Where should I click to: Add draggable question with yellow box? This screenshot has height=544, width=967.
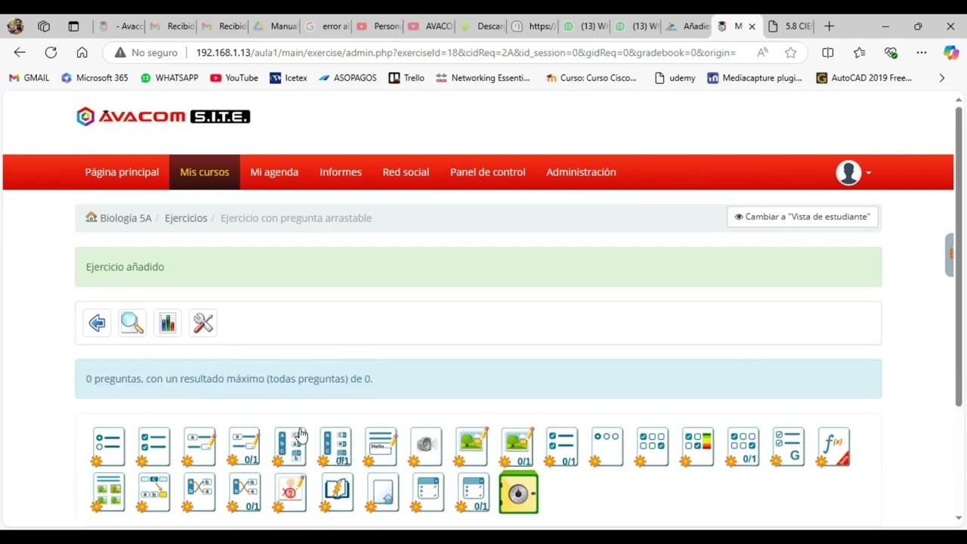pos(153,493)
